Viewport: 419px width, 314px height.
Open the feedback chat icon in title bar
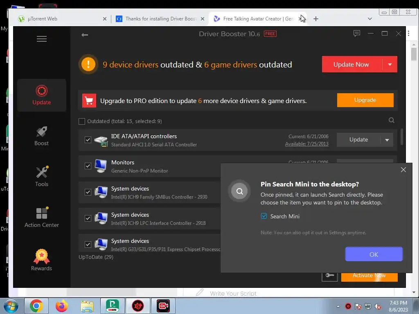click(x=356, y=34)
